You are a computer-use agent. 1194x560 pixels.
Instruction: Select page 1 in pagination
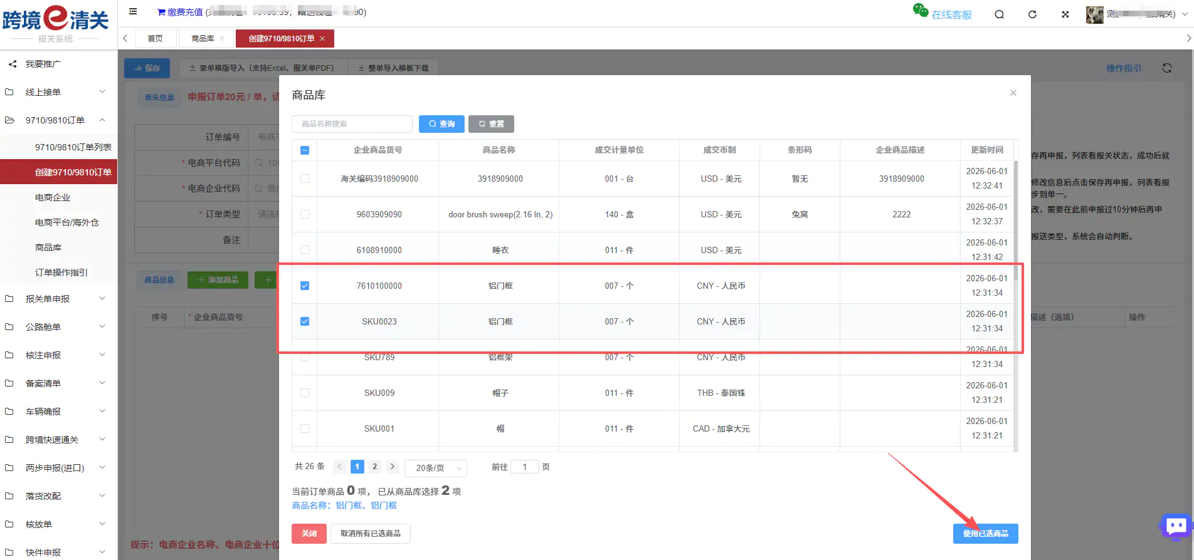tap(357, 467)
